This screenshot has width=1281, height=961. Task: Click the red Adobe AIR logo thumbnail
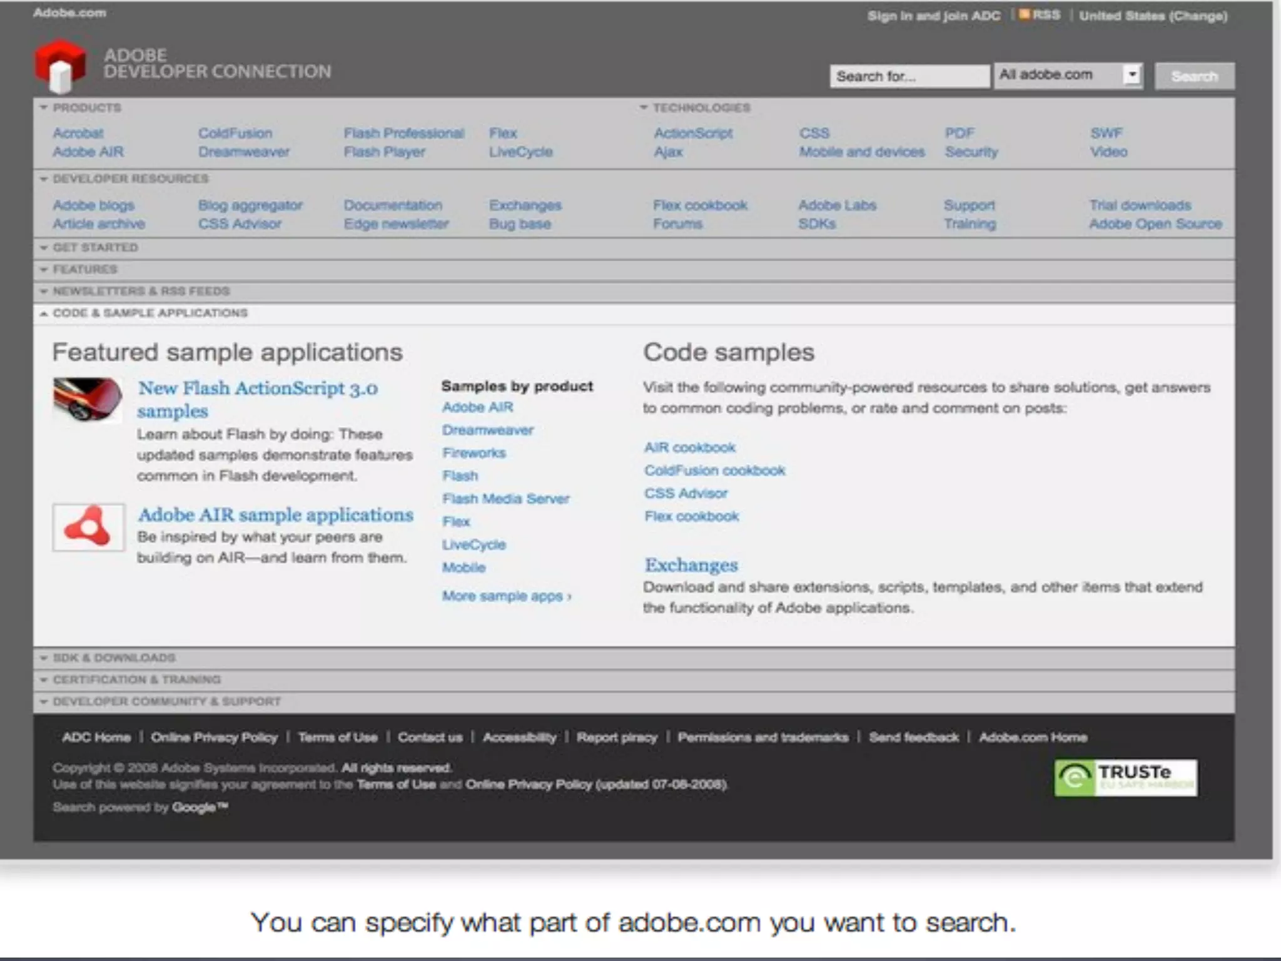point(88,527)
